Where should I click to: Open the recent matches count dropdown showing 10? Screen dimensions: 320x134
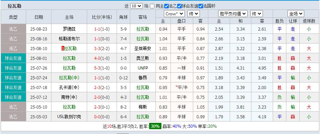[x=136, y=6]
